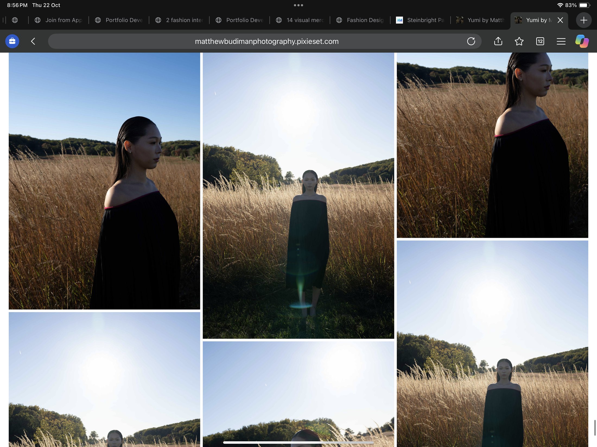The height and width of the screenshot is (447, 597).
Task: Tap the battery status indicator
Action: [585, 5]
